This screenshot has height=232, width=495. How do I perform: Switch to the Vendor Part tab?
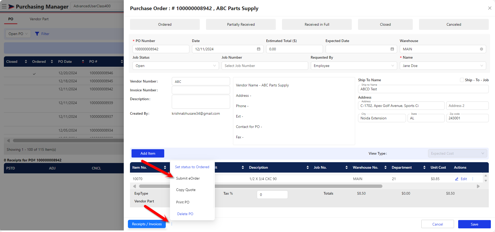(x=39, y=19)
